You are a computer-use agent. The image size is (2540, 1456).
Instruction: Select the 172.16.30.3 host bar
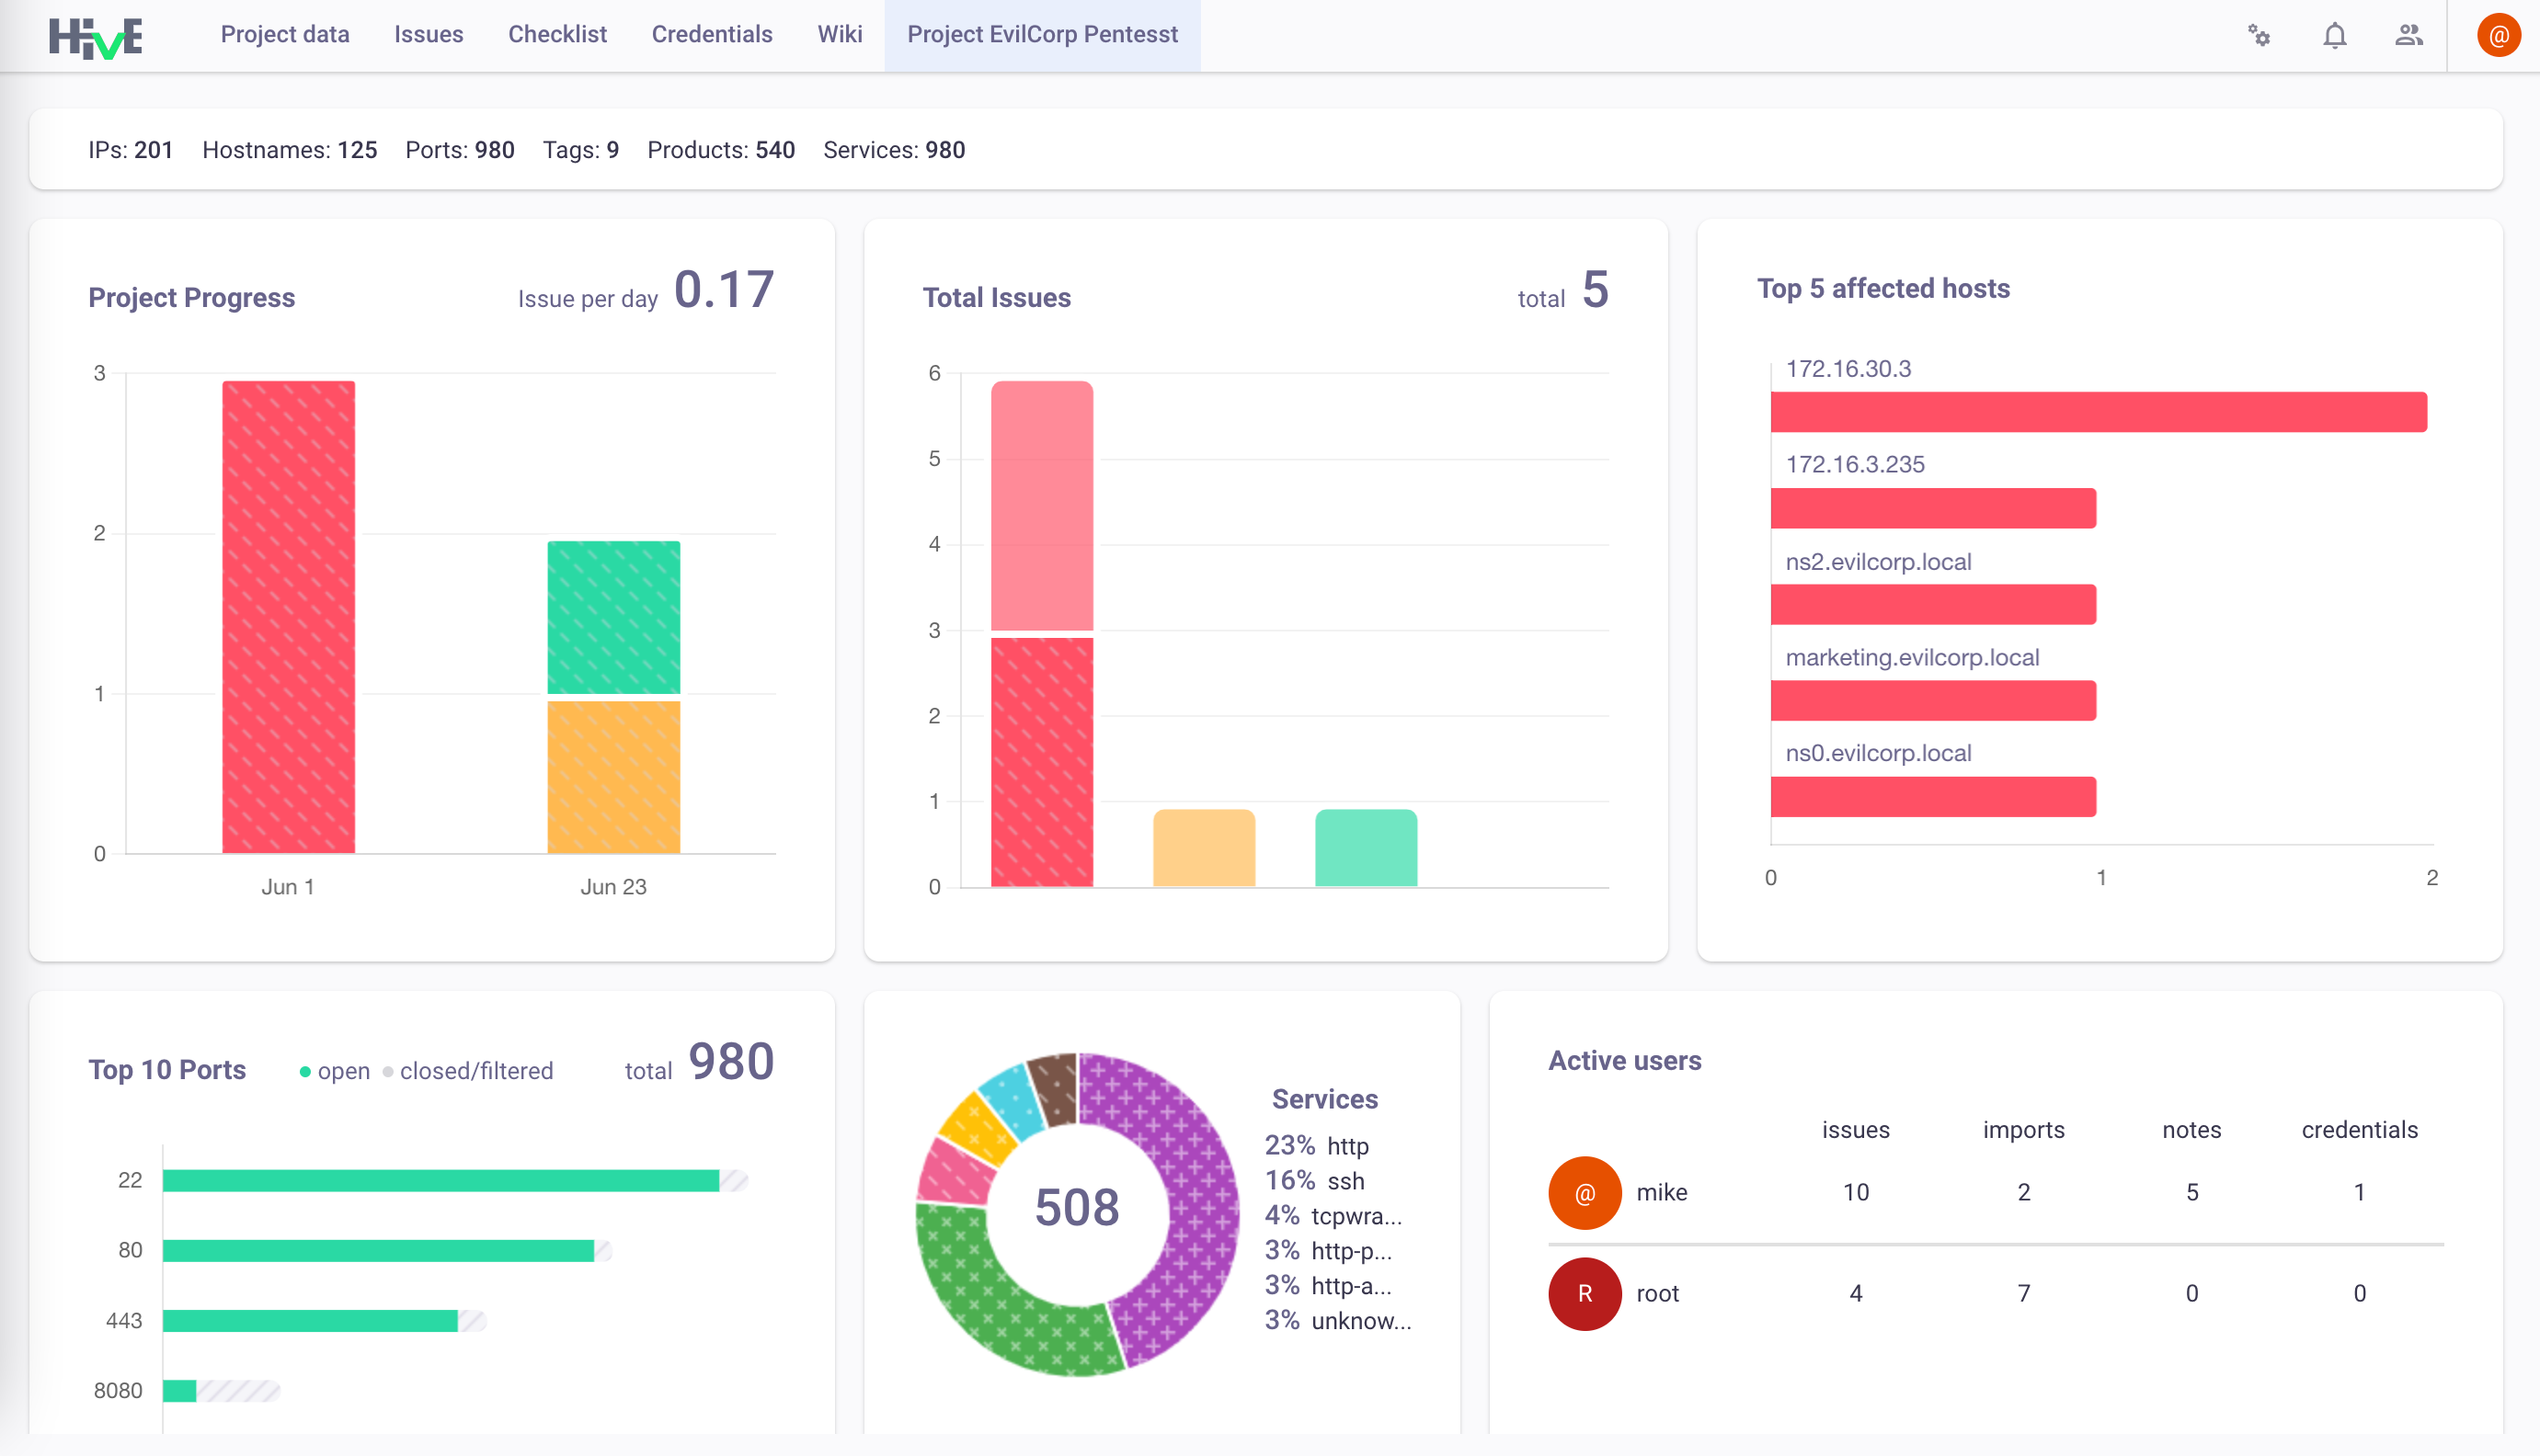[2098, 412]
